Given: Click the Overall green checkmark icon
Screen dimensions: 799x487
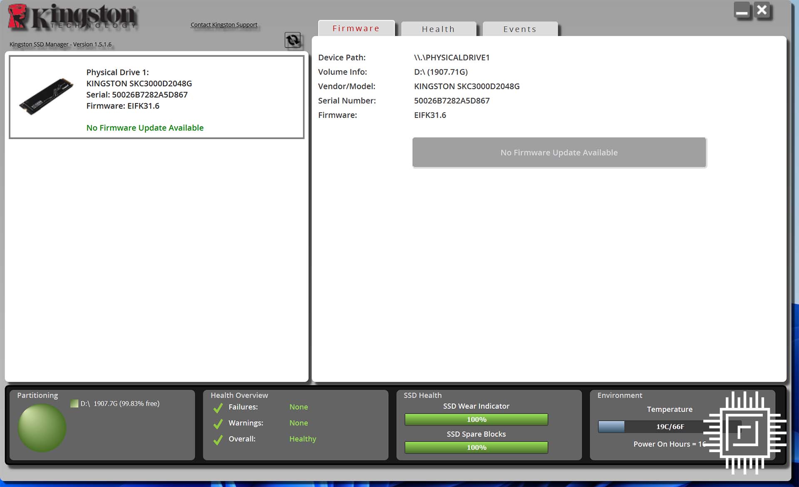Looking at the screenshot, I should [218, 440].
